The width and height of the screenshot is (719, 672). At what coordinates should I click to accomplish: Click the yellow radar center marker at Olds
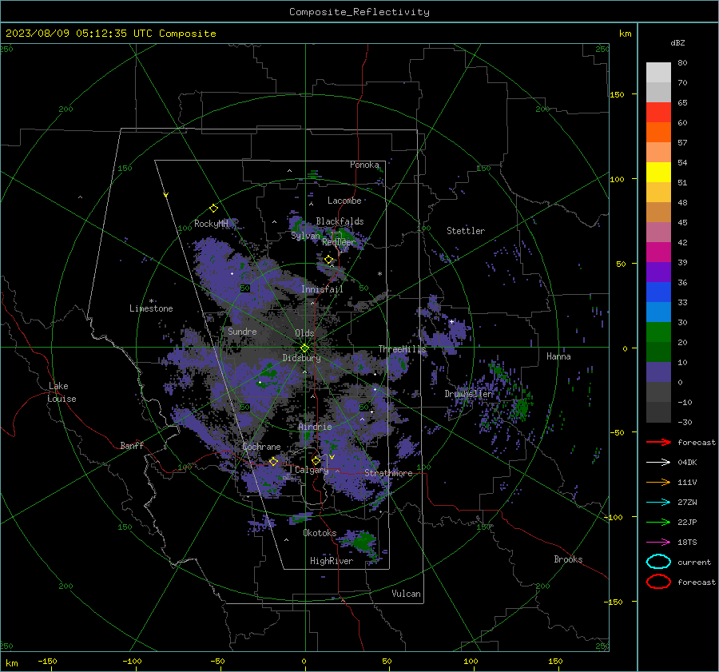click(304, 348)
